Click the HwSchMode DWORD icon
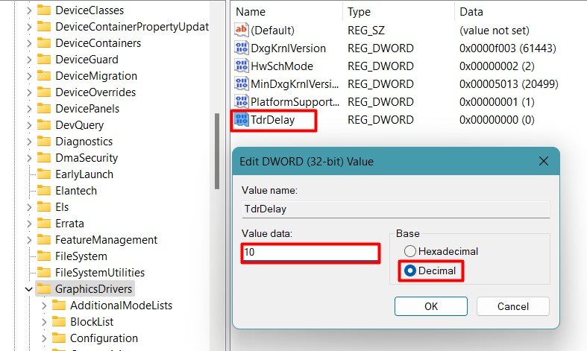This screenshot has height=351, width=587. click(242, 66)
